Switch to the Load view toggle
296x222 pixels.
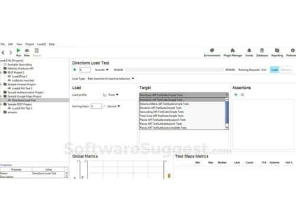[x=275, y=70]
